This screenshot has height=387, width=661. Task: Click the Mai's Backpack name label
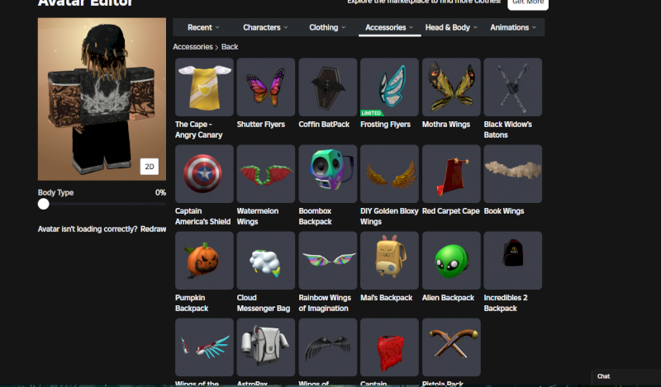coord(386,298)
